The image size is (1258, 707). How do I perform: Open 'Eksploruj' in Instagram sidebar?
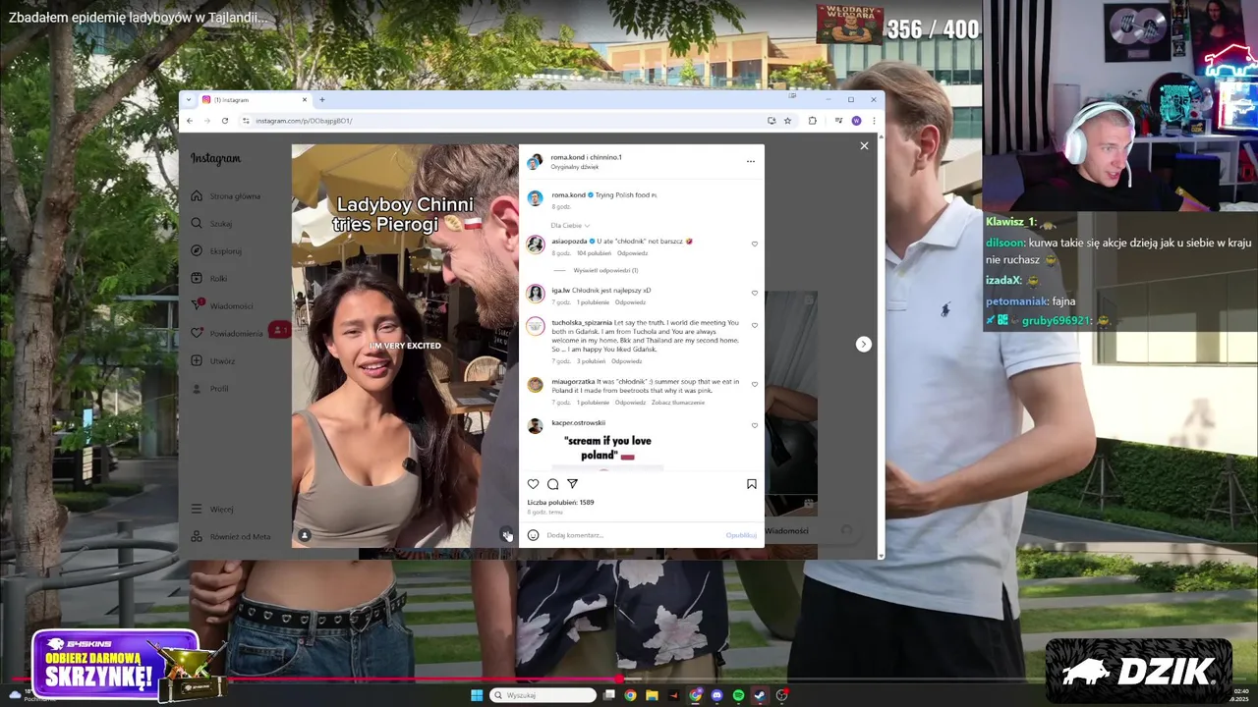pos(216,251)
